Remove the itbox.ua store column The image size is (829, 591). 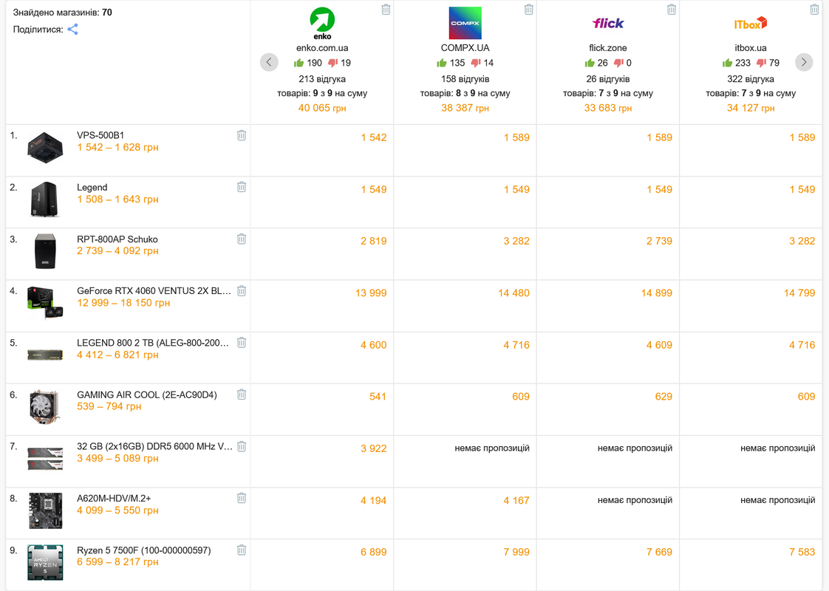click(814, 10)
